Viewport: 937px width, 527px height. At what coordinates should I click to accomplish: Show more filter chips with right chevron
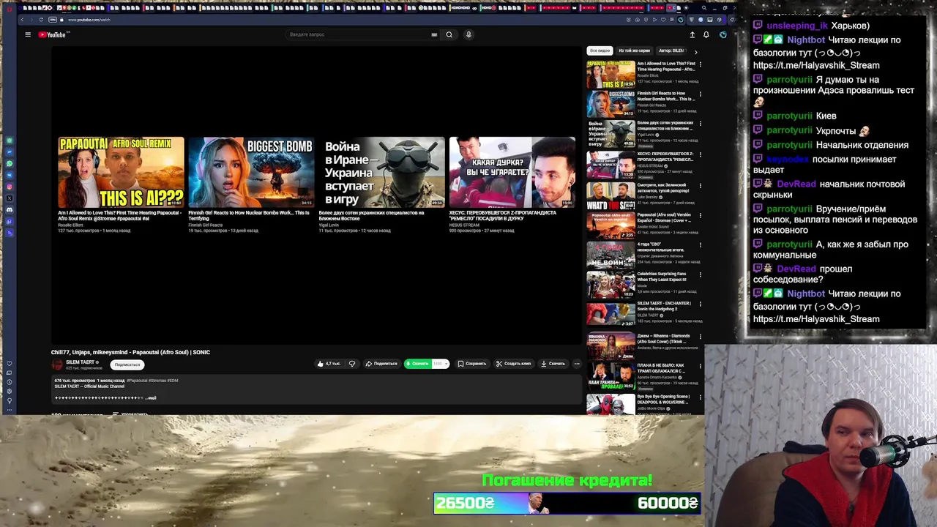coord(695,51)
